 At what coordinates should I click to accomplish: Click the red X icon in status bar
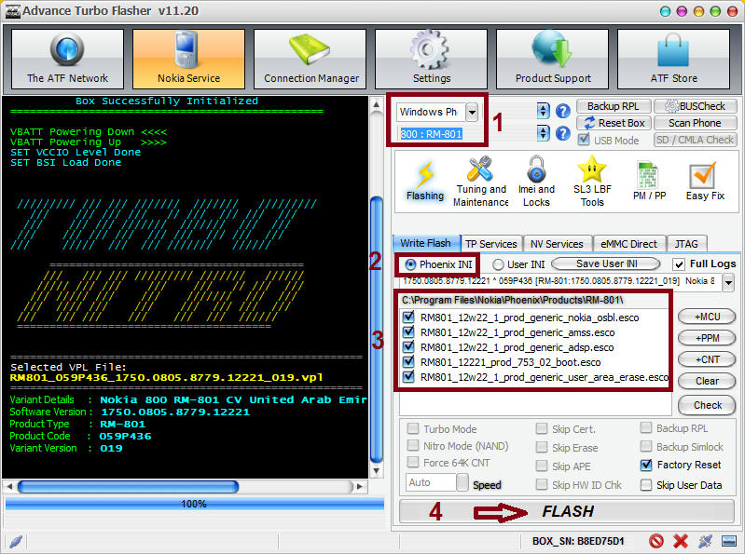(x=681, y=541)
